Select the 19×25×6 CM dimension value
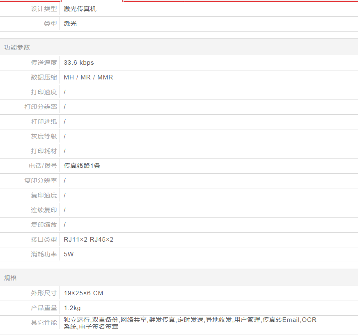This screenshot has height=335, width=358. [x=83, y=293]
